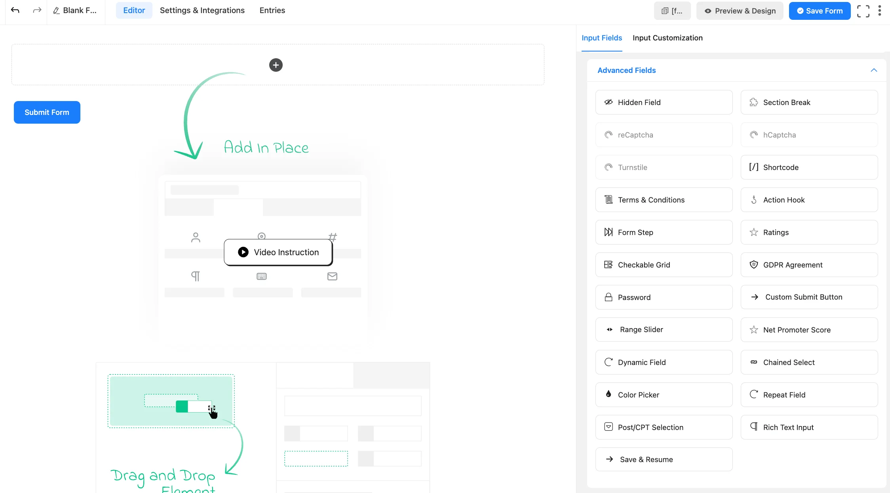Screen dimensions: 890x493
Task: Click the Save Form button
Action: coord(820,11)
